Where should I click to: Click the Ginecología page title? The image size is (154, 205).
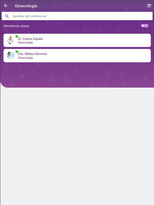26,6
